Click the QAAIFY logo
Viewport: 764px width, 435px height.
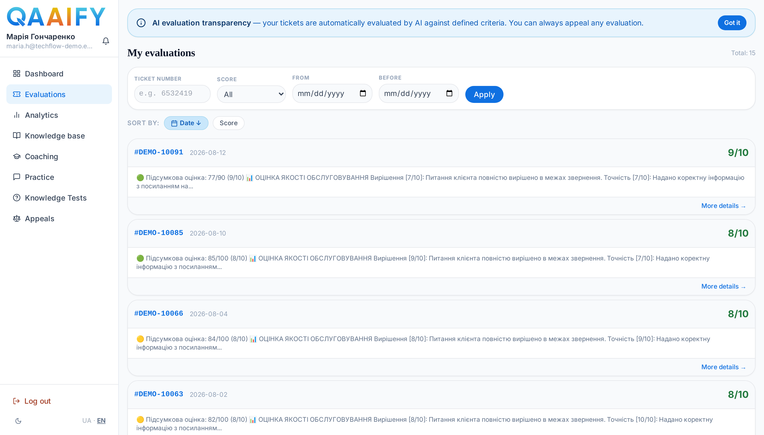point(56,17)
